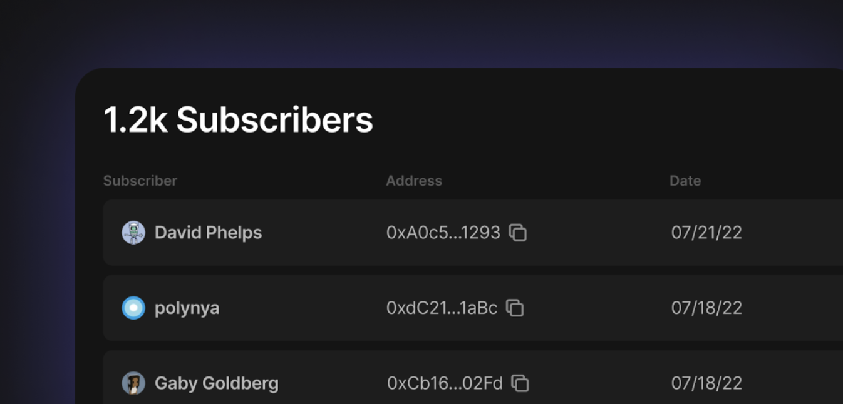The image size is (843, 404).
Task: Select address text 0xCb16...02Fd
Action: [x=445, y=383]
